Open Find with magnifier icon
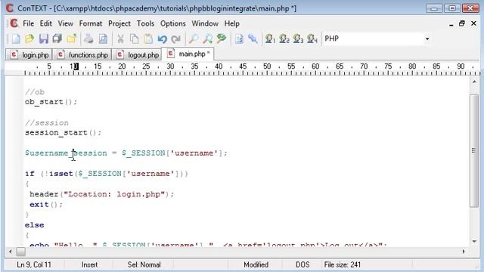This screenshot has height=272, width=484. pyautogui.click(x=194, y=39)
